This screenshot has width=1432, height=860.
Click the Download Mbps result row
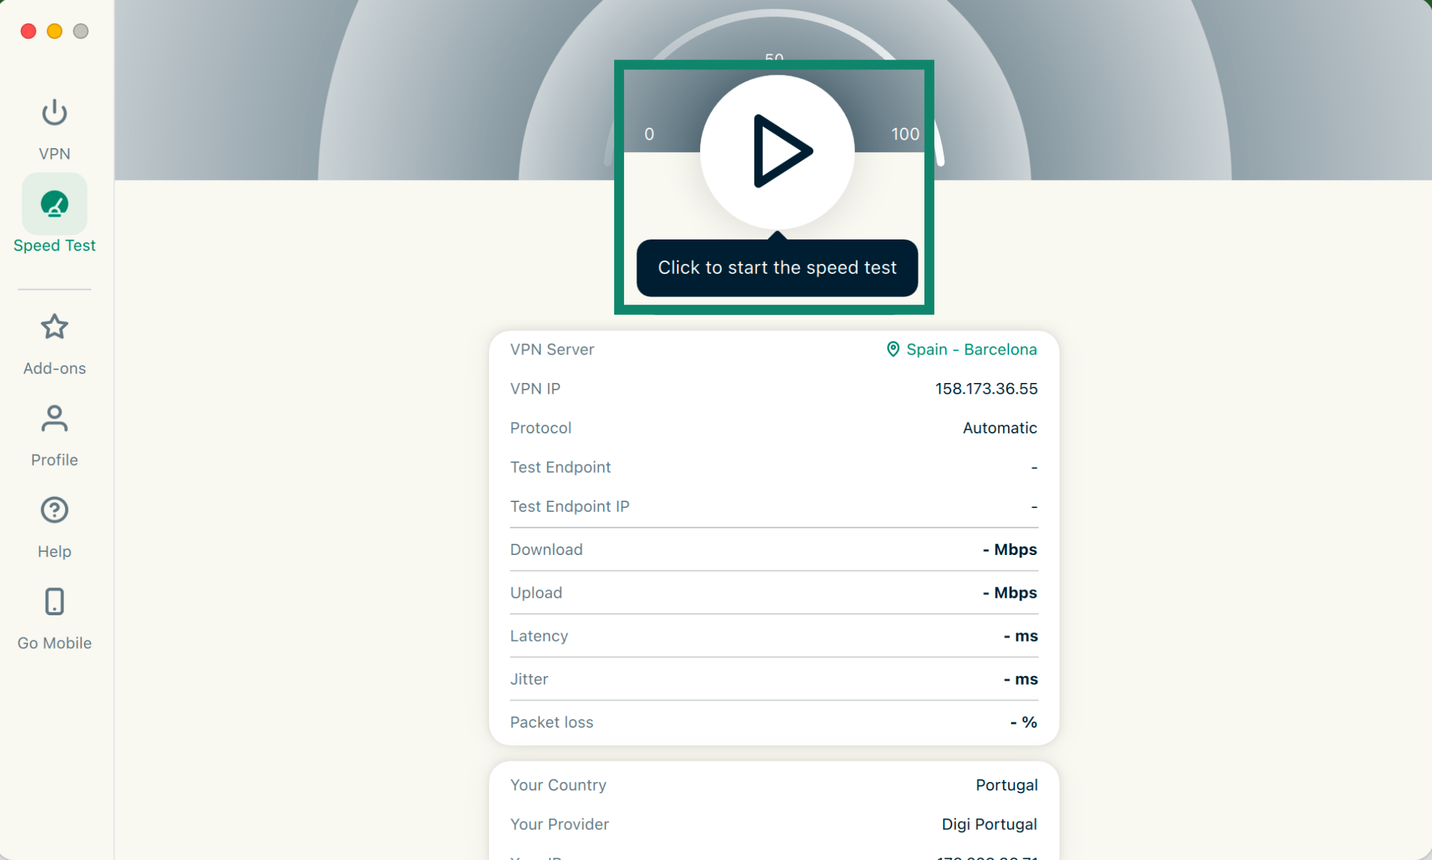[774, 550]
